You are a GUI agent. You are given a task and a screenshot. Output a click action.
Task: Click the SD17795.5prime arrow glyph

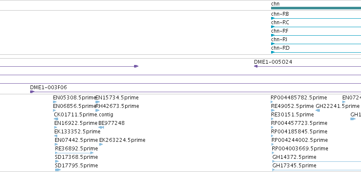click(58, 170)
